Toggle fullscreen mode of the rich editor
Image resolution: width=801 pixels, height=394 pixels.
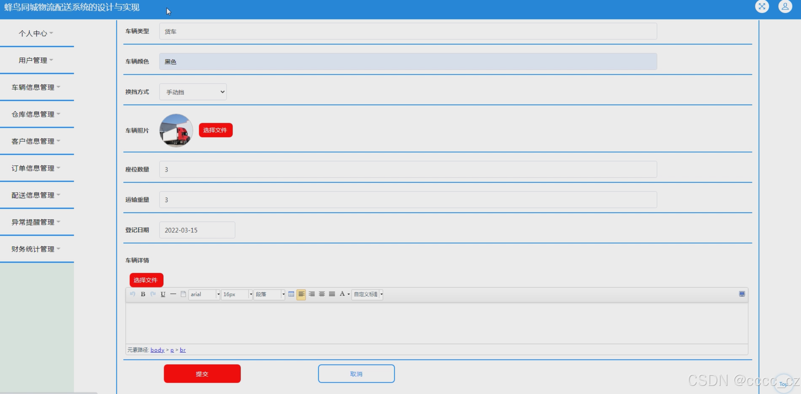pyautogui.click(x=742, y=294)
